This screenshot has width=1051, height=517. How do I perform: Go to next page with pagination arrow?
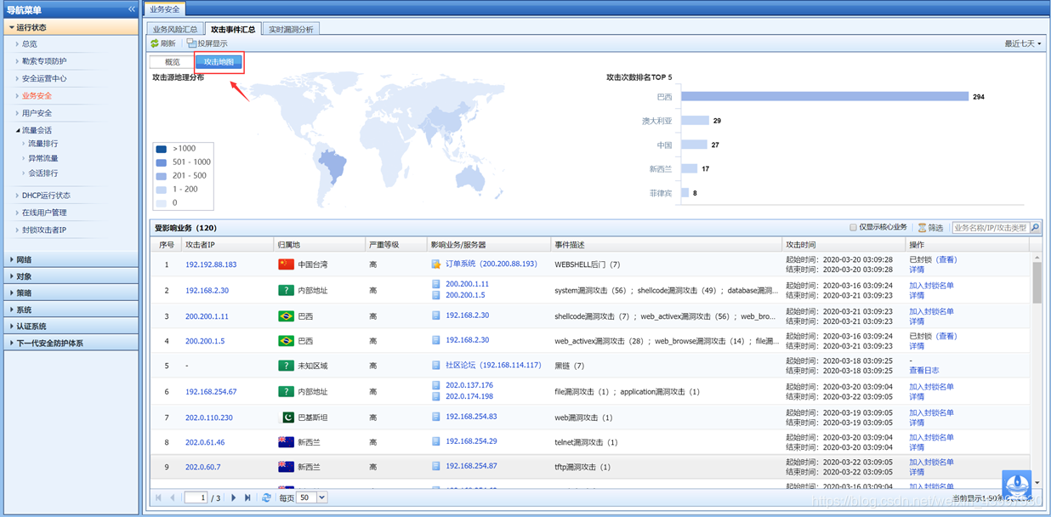point(233,497)
